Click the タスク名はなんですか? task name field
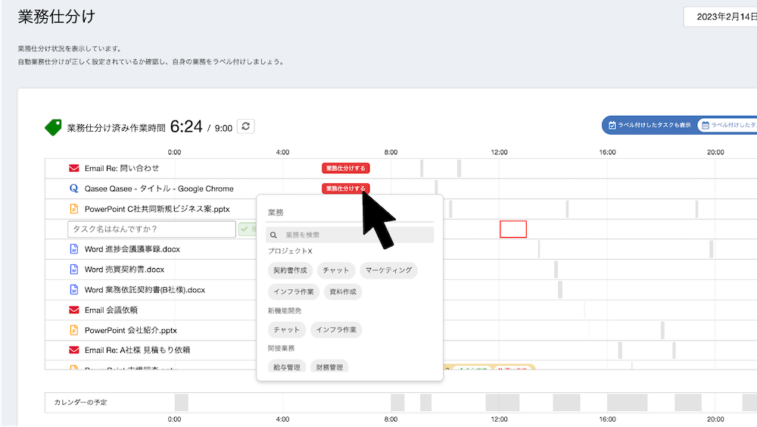 click(151, 229)
